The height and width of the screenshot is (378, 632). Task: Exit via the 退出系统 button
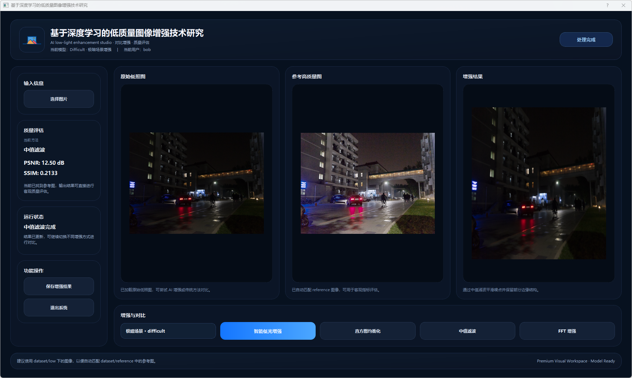[59, 308]
